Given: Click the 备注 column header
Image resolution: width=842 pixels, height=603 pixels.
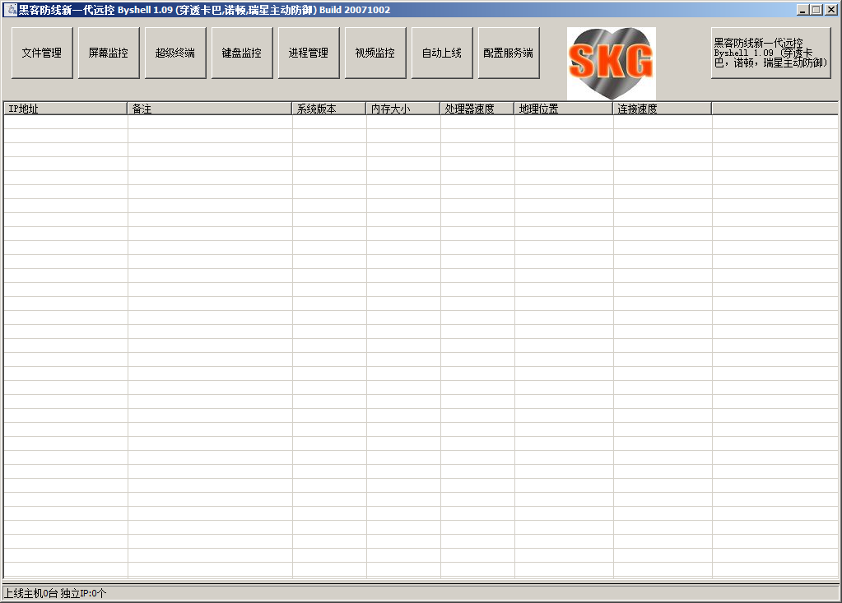Looking at the screenshot, I should coord(210,109).
